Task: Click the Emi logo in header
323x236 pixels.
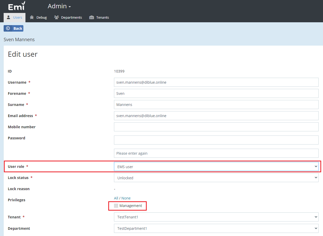Action: click(x=17, y=6)
